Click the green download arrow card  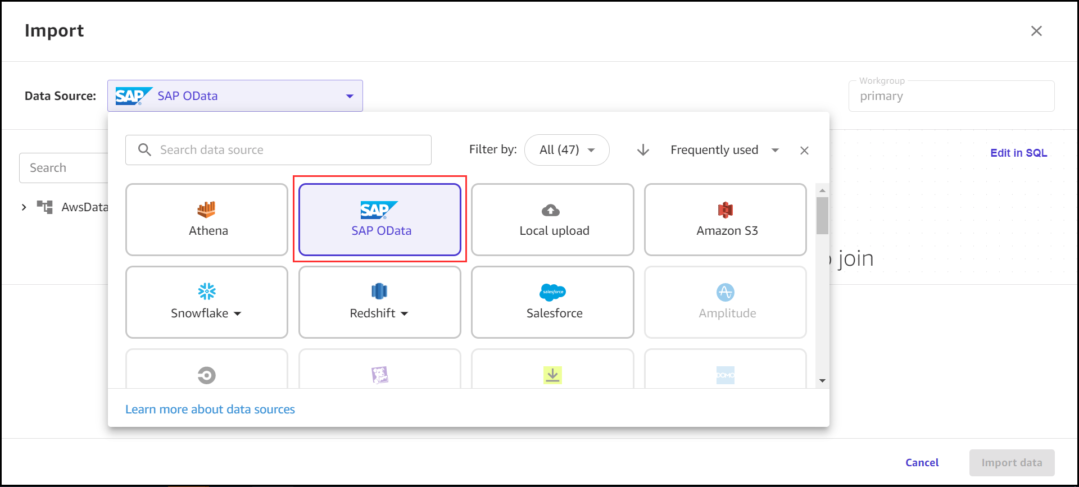coord(552,369)
